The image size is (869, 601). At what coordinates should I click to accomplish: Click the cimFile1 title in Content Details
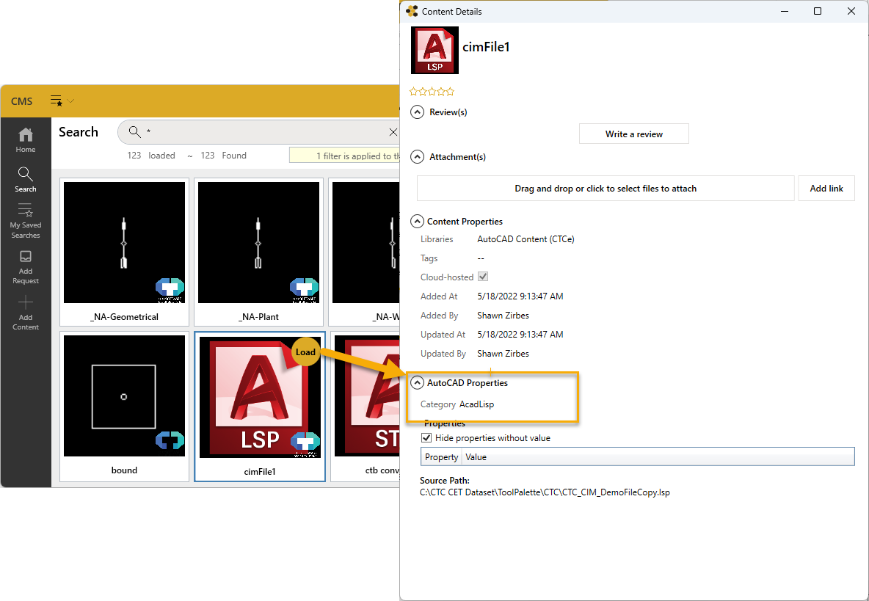click(486, 47)
